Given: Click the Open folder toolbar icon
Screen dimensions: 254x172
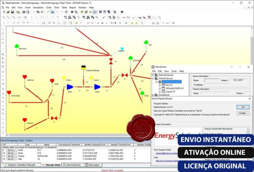Looking at the screenshot, I should coord(8,12).
